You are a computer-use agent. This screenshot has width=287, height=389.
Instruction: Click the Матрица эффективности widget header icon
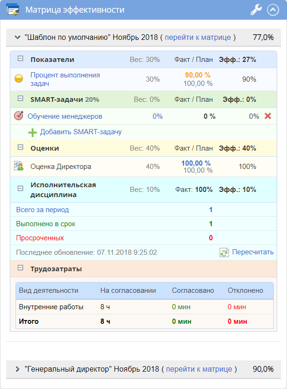13,9
